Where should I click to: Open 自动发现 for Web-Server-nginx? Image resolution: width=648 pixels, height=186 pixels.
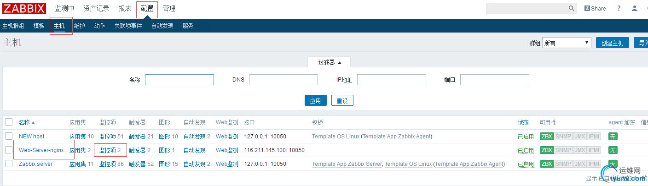pos(194,150)
